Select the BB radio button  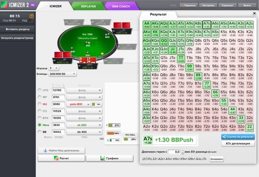40,132
